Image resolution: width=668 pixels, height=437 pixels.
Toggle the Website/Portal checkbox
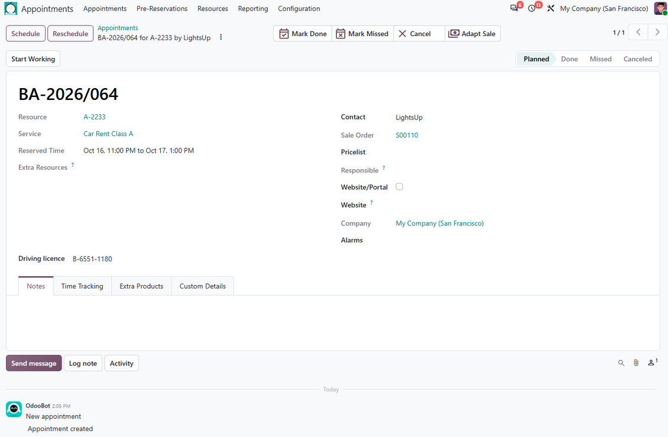pos(399,187)
